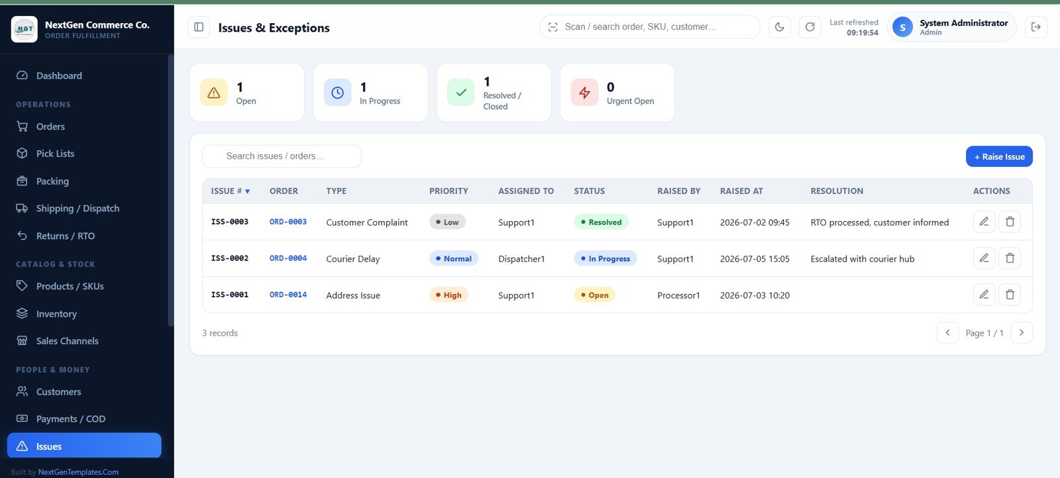Edit issue ISS-0003 pencil icon

(984, 222)
